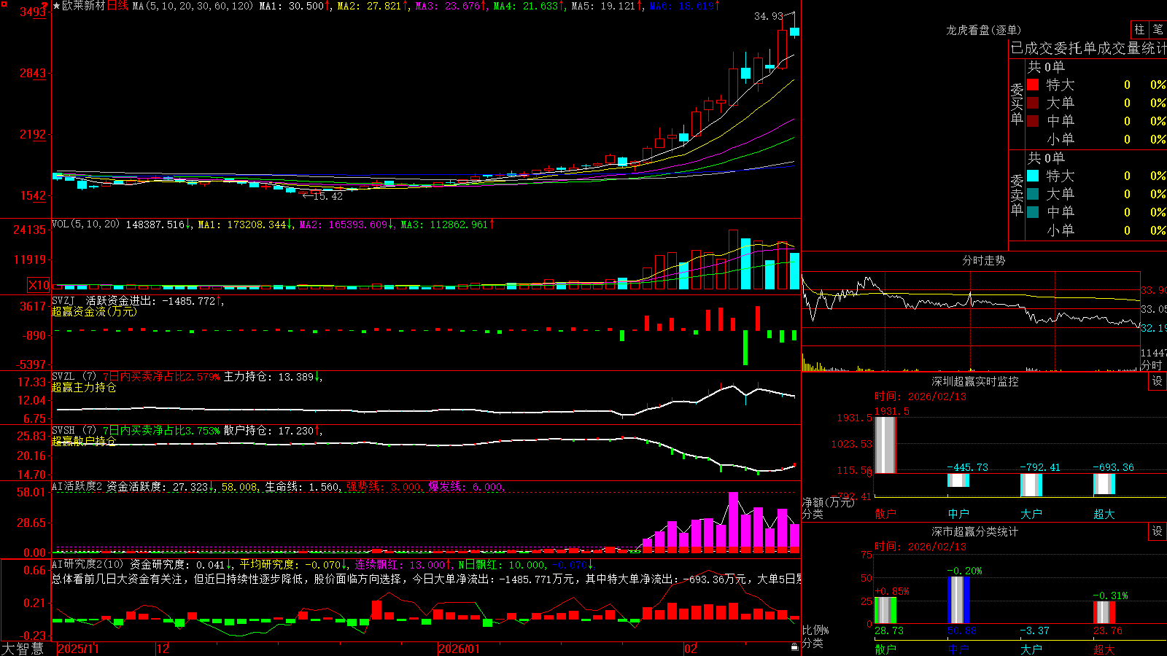Click the 分时走势 panel title

coord(983,260)
